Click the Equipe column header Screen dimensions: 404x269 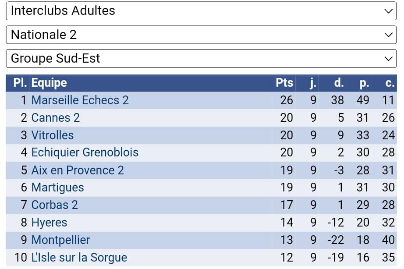[49, 83]
